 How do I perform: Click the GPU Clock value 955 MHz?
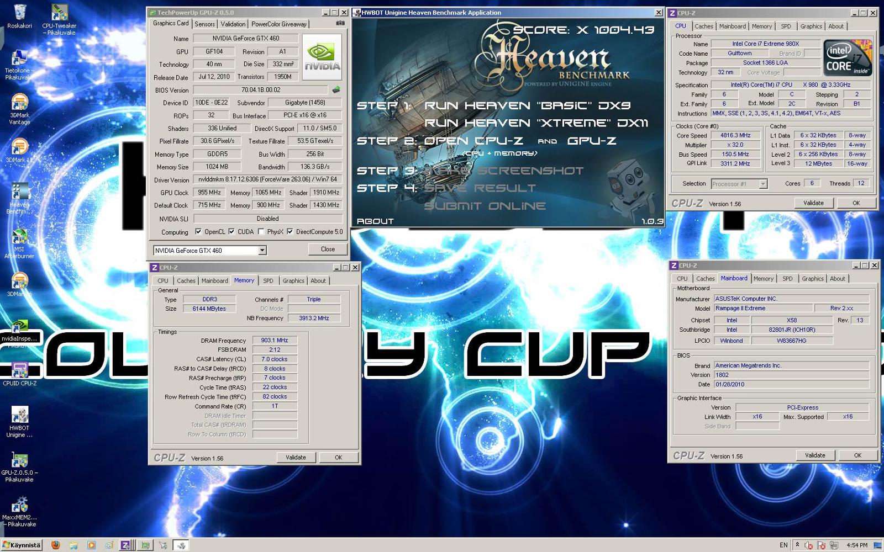tap(209, 193)
